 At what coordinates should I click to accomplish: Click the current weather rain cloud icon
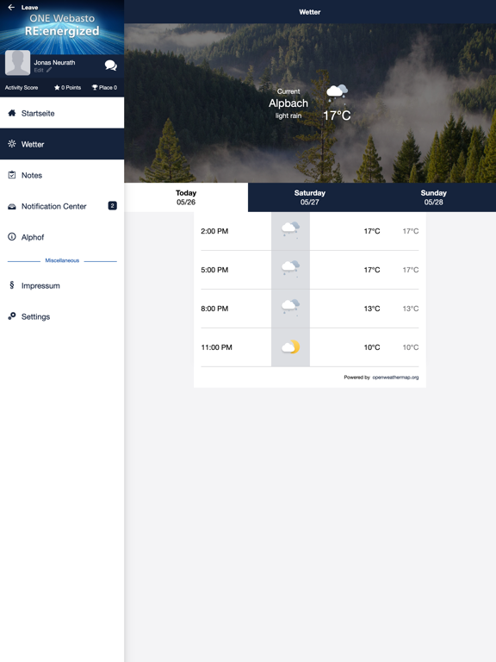337,92
